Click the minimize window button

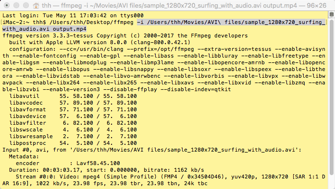[x=16, y=5]
